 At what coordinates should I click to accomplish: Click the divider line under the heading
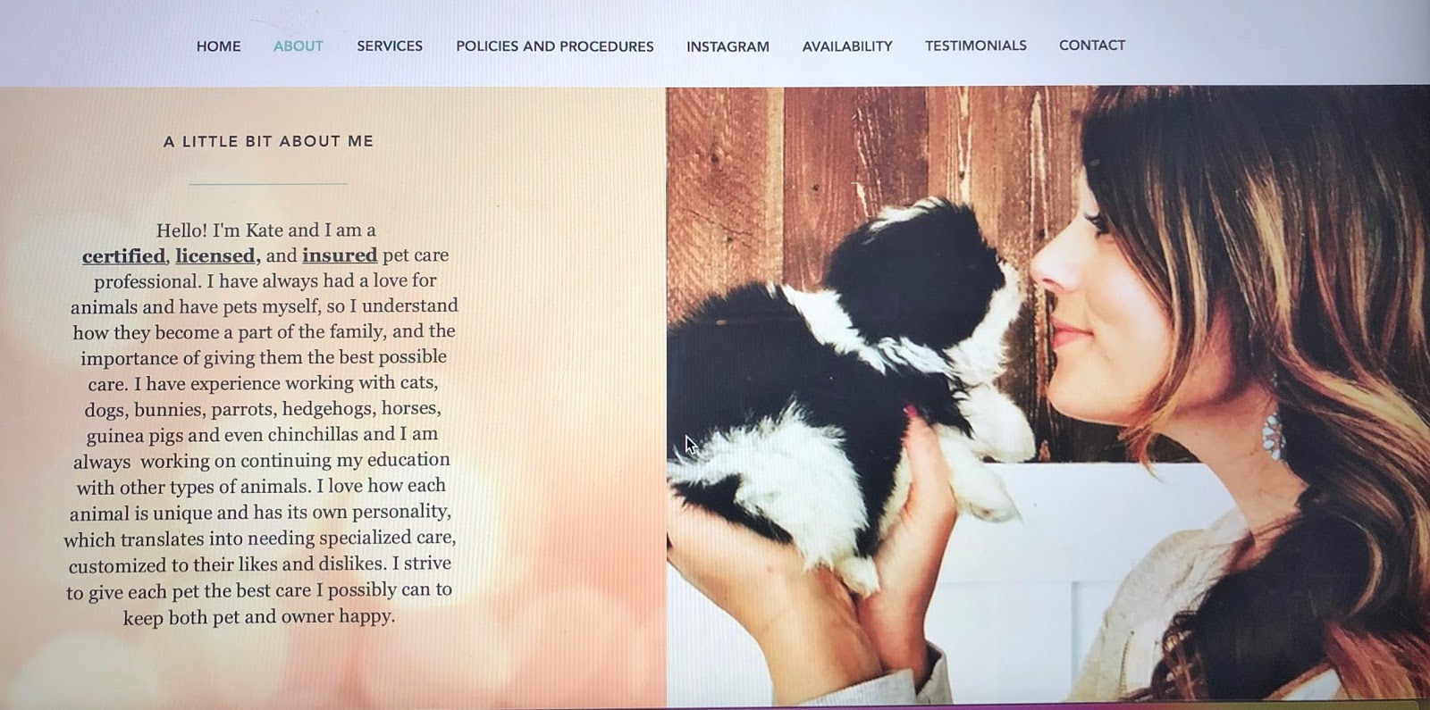pyautogui.click(x=268, y=184)
